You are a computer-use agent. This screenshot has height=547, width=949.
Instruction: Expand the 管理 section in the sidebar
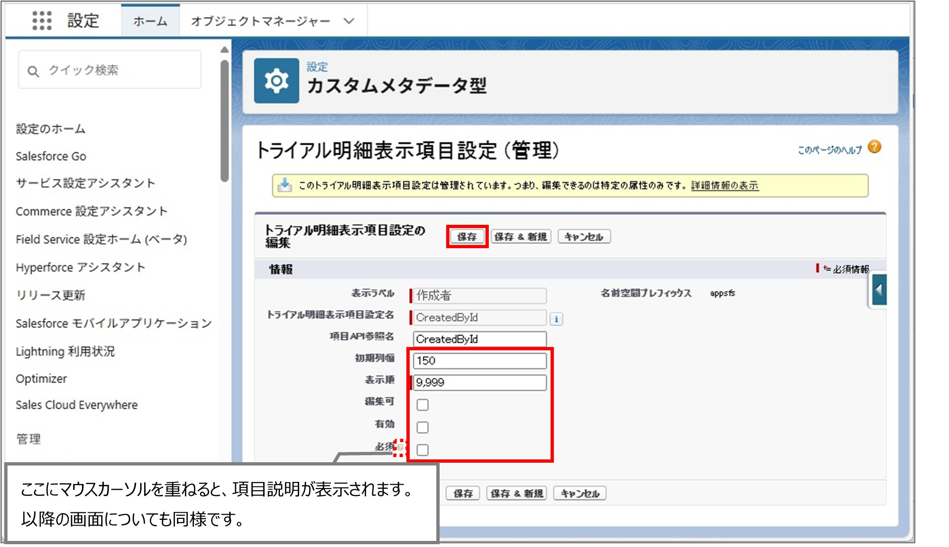coord(29,439)
